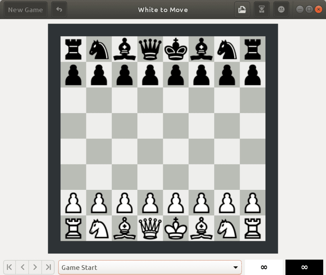Image resolution: width=326 pixels, height=275 pixels.
Task: Step back one move in history
Action: (x=22, y=267)
